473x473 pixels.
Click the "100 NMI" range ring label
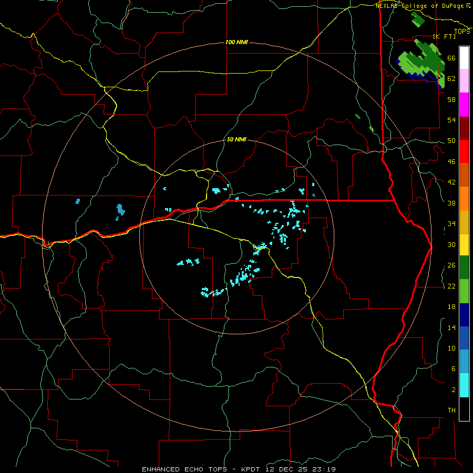[x=236, y=42]
